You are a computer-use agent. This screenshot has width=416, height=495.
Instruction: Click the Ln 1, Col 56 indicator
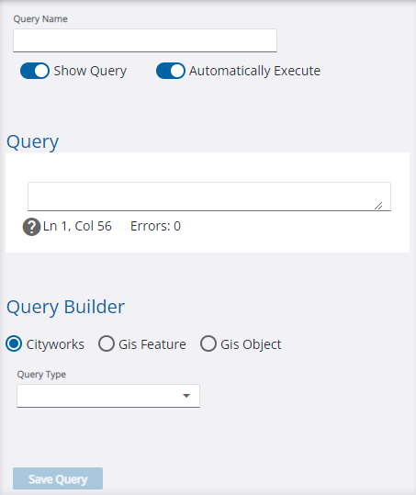point(77,226)
